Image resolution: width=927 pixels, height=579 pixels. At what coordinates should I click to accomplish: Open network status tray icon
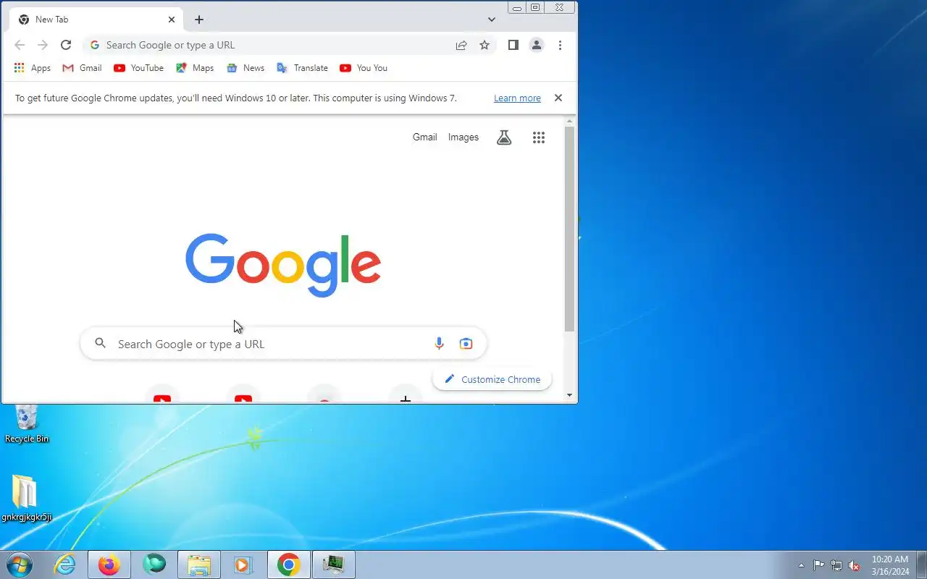pos(836,565)
